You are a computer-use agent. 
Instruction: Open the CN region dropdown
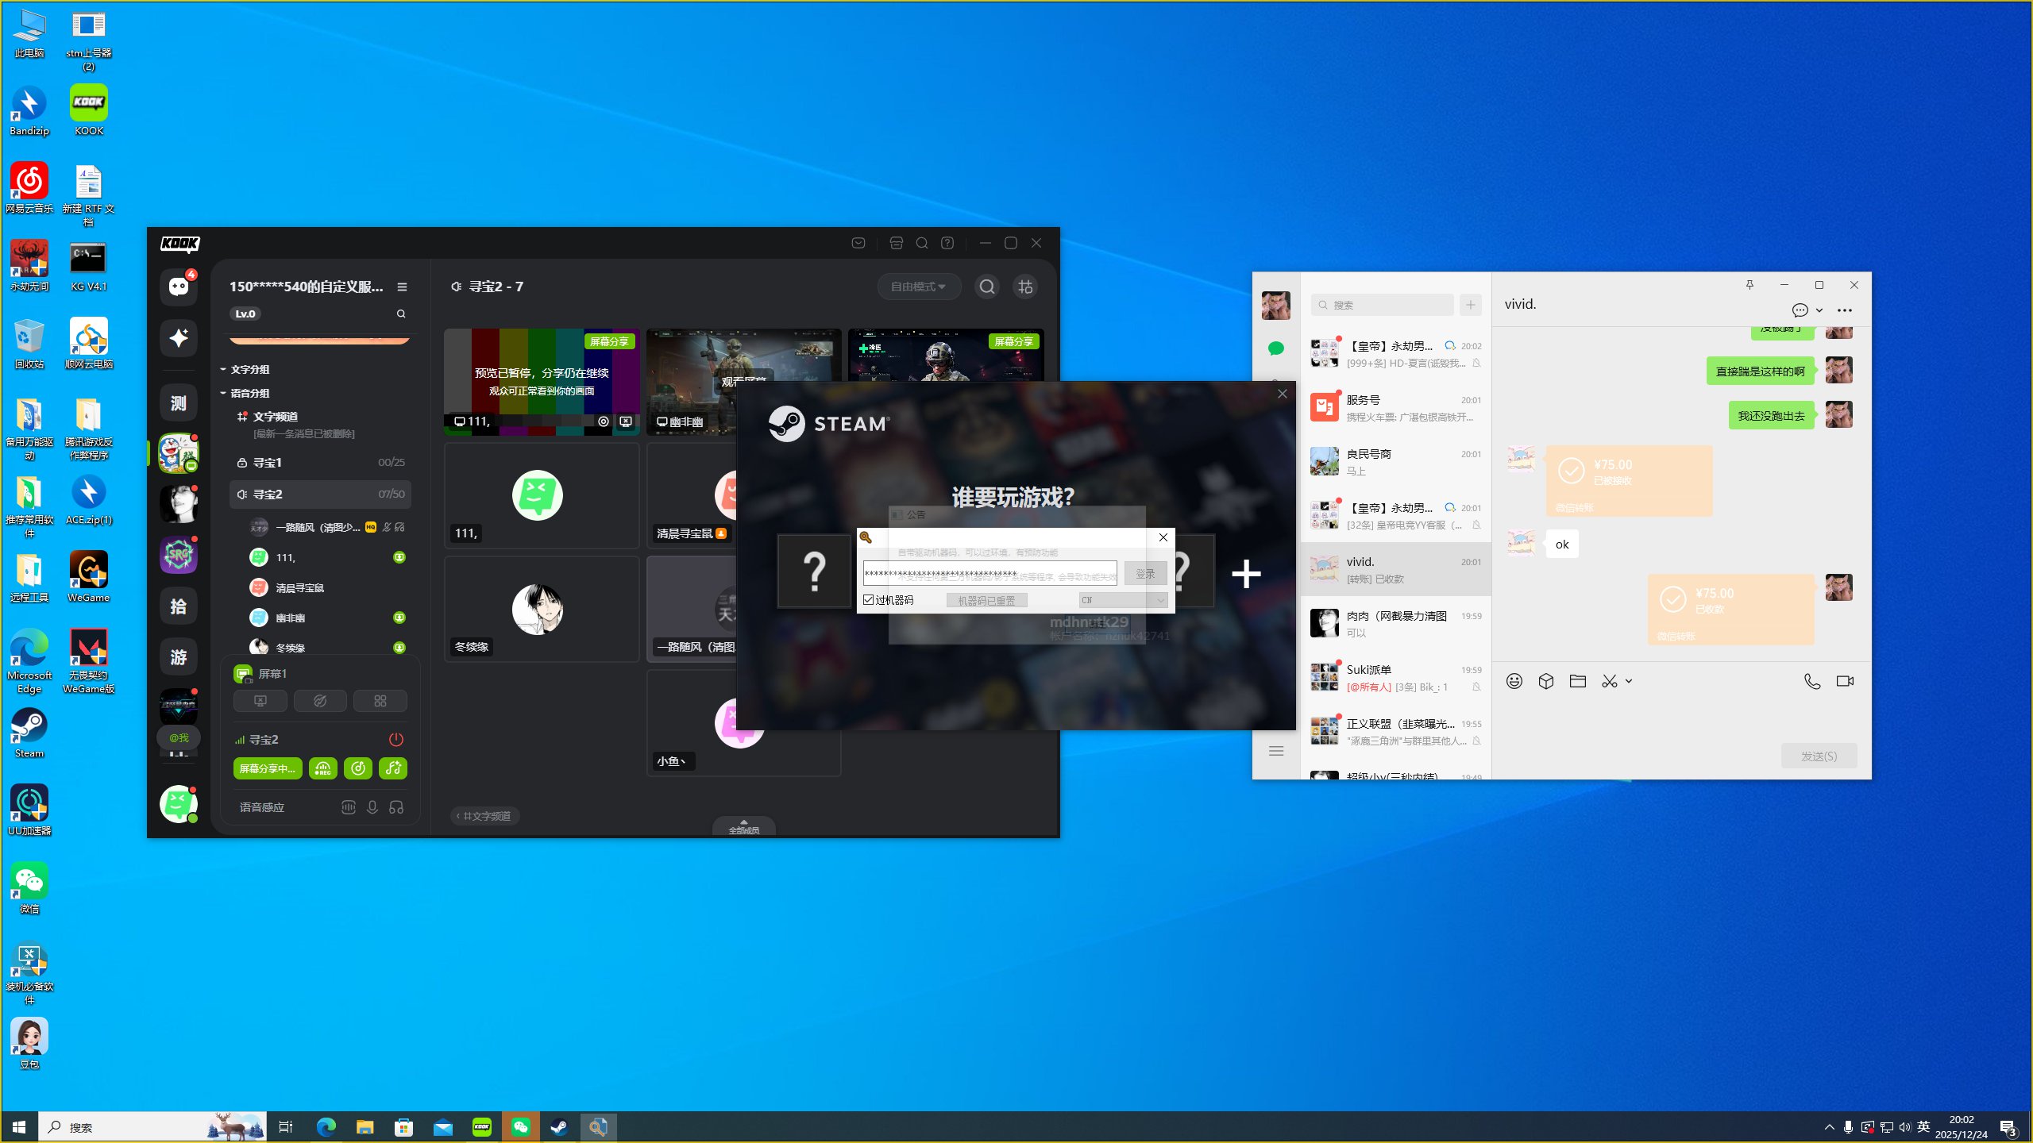(x=1122, y=600)
